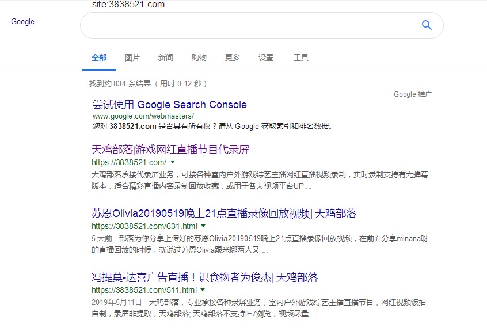Image resolution: width=487 pixels, height=328 pixels.
Task: Click the Google 推广 label
Action: [413, 94]
